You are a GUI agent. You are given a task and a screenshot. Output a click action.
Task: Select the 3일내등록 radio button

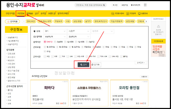pyautogui.click(x=65, y=42)
